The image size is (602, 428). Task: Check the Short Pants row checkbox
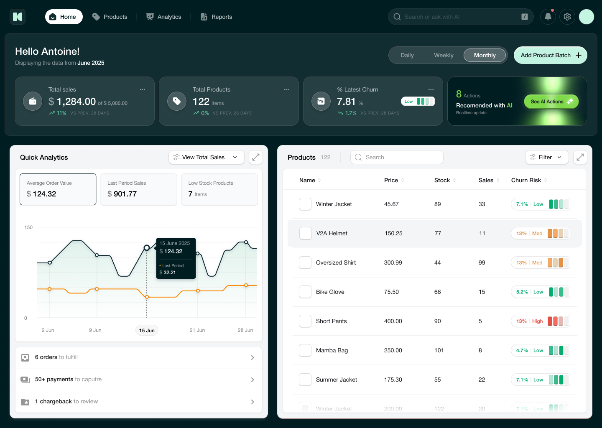point(305,321)
